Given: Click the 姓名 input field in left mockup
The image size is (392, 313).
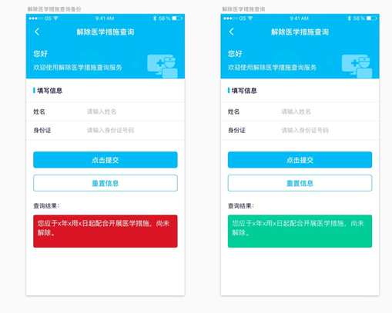Looking at the screenshot, I should click(x=106, y=112).
